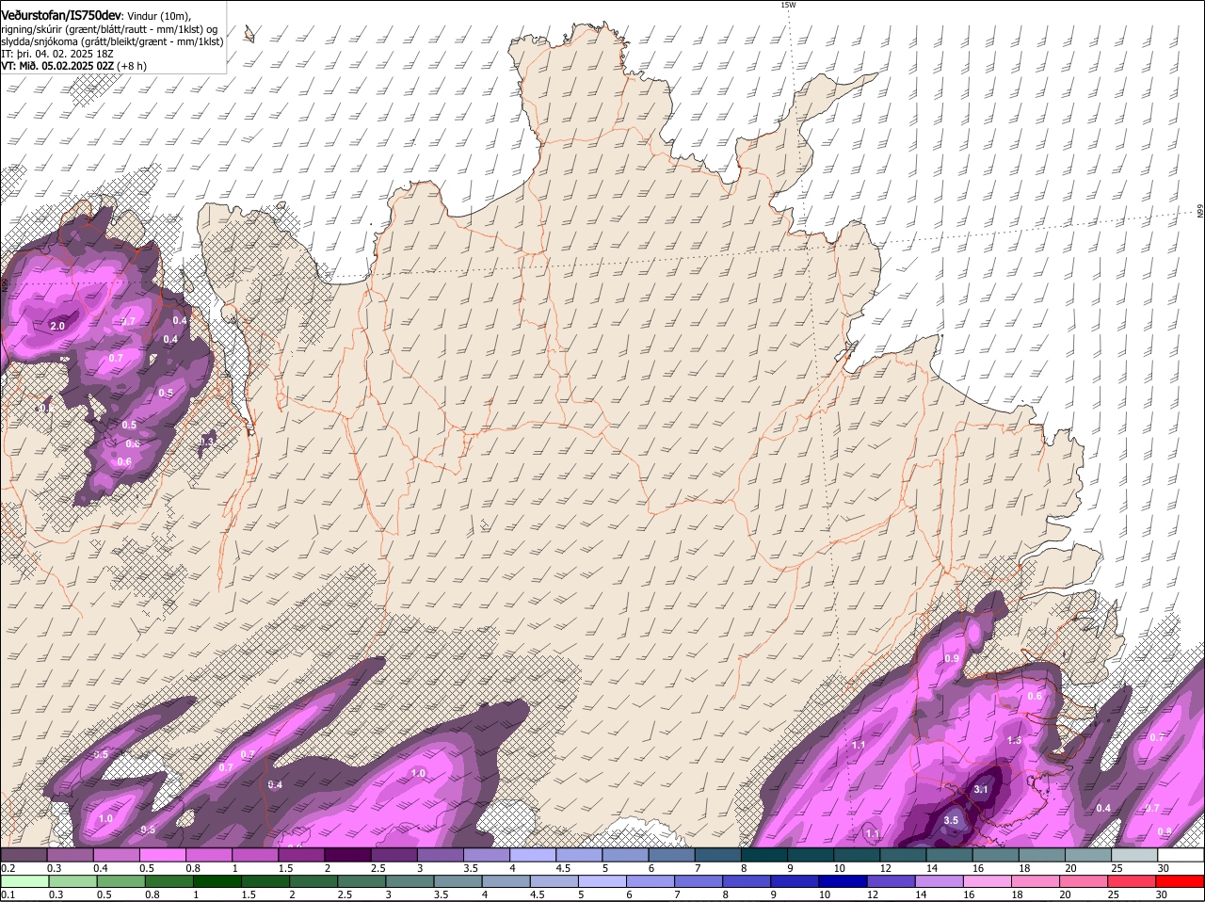Pick the darkest purple swatch between 2 and 2.5
The image size is (1205, 902).
347,855
